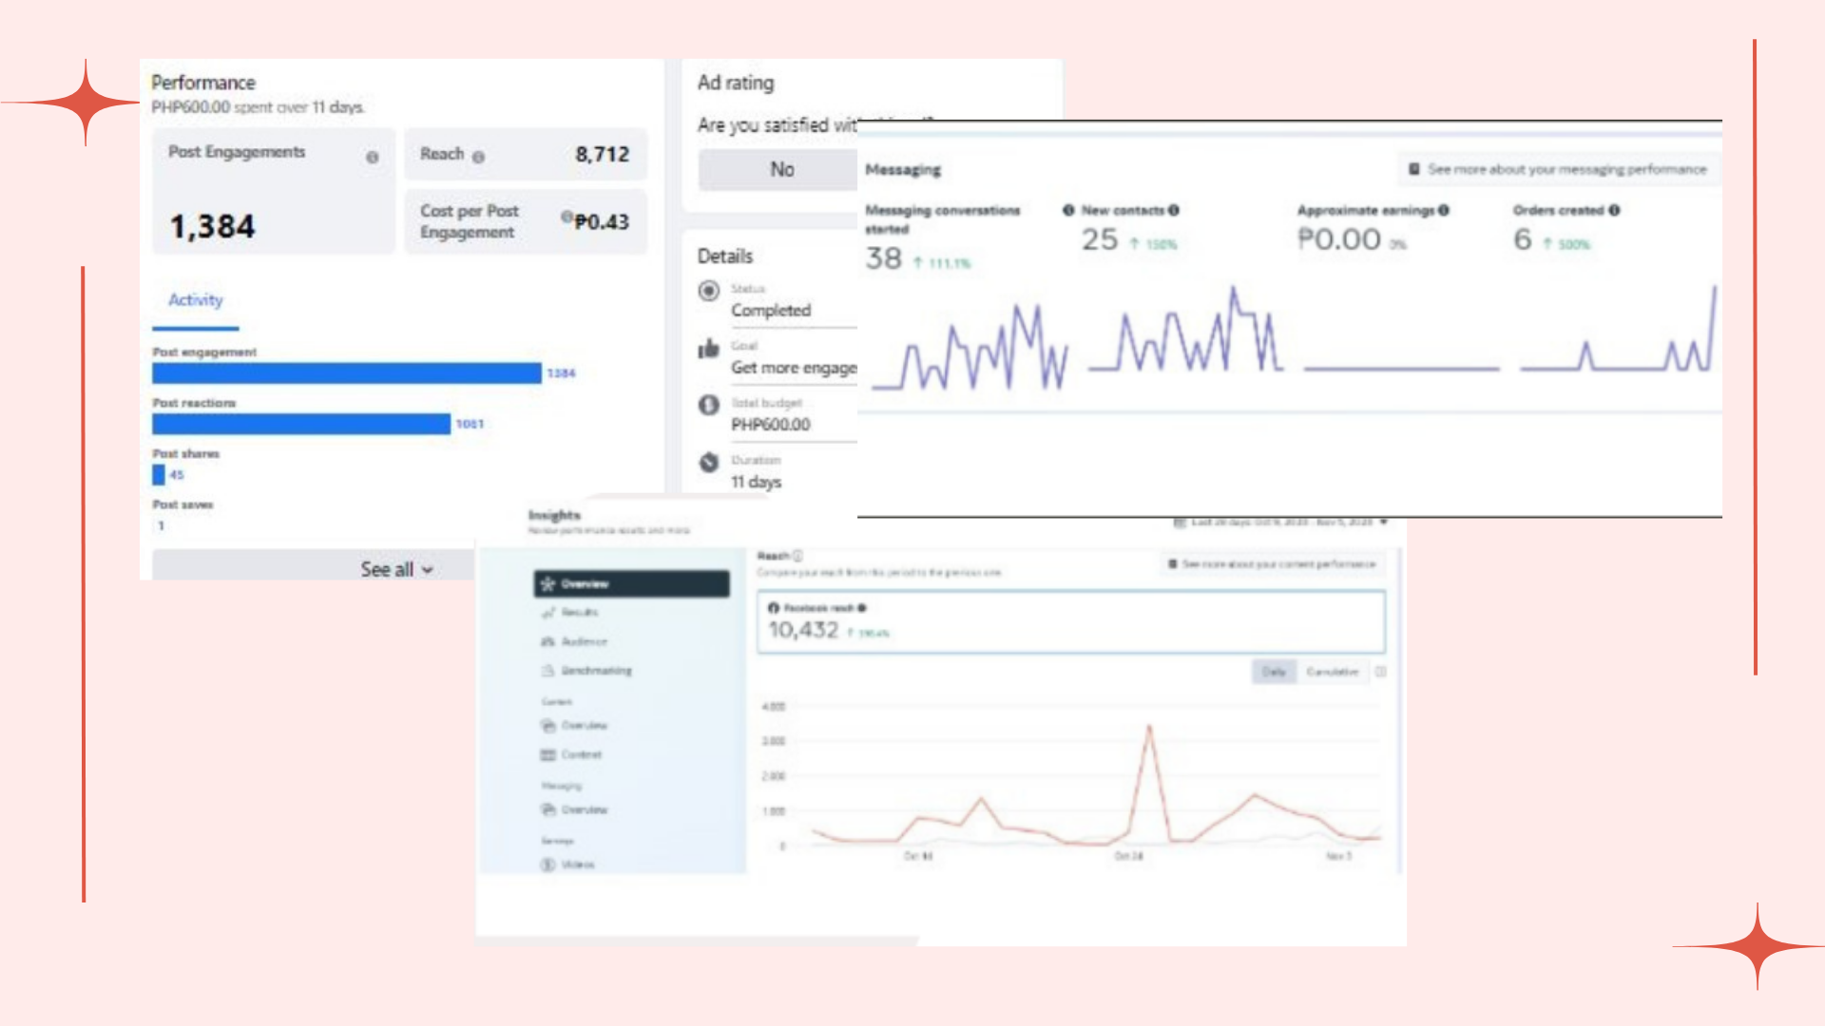The width and height of the screenshot is (1825, 1026).
Task: Click the Orders created info icon
Action: click(1614, 210)
